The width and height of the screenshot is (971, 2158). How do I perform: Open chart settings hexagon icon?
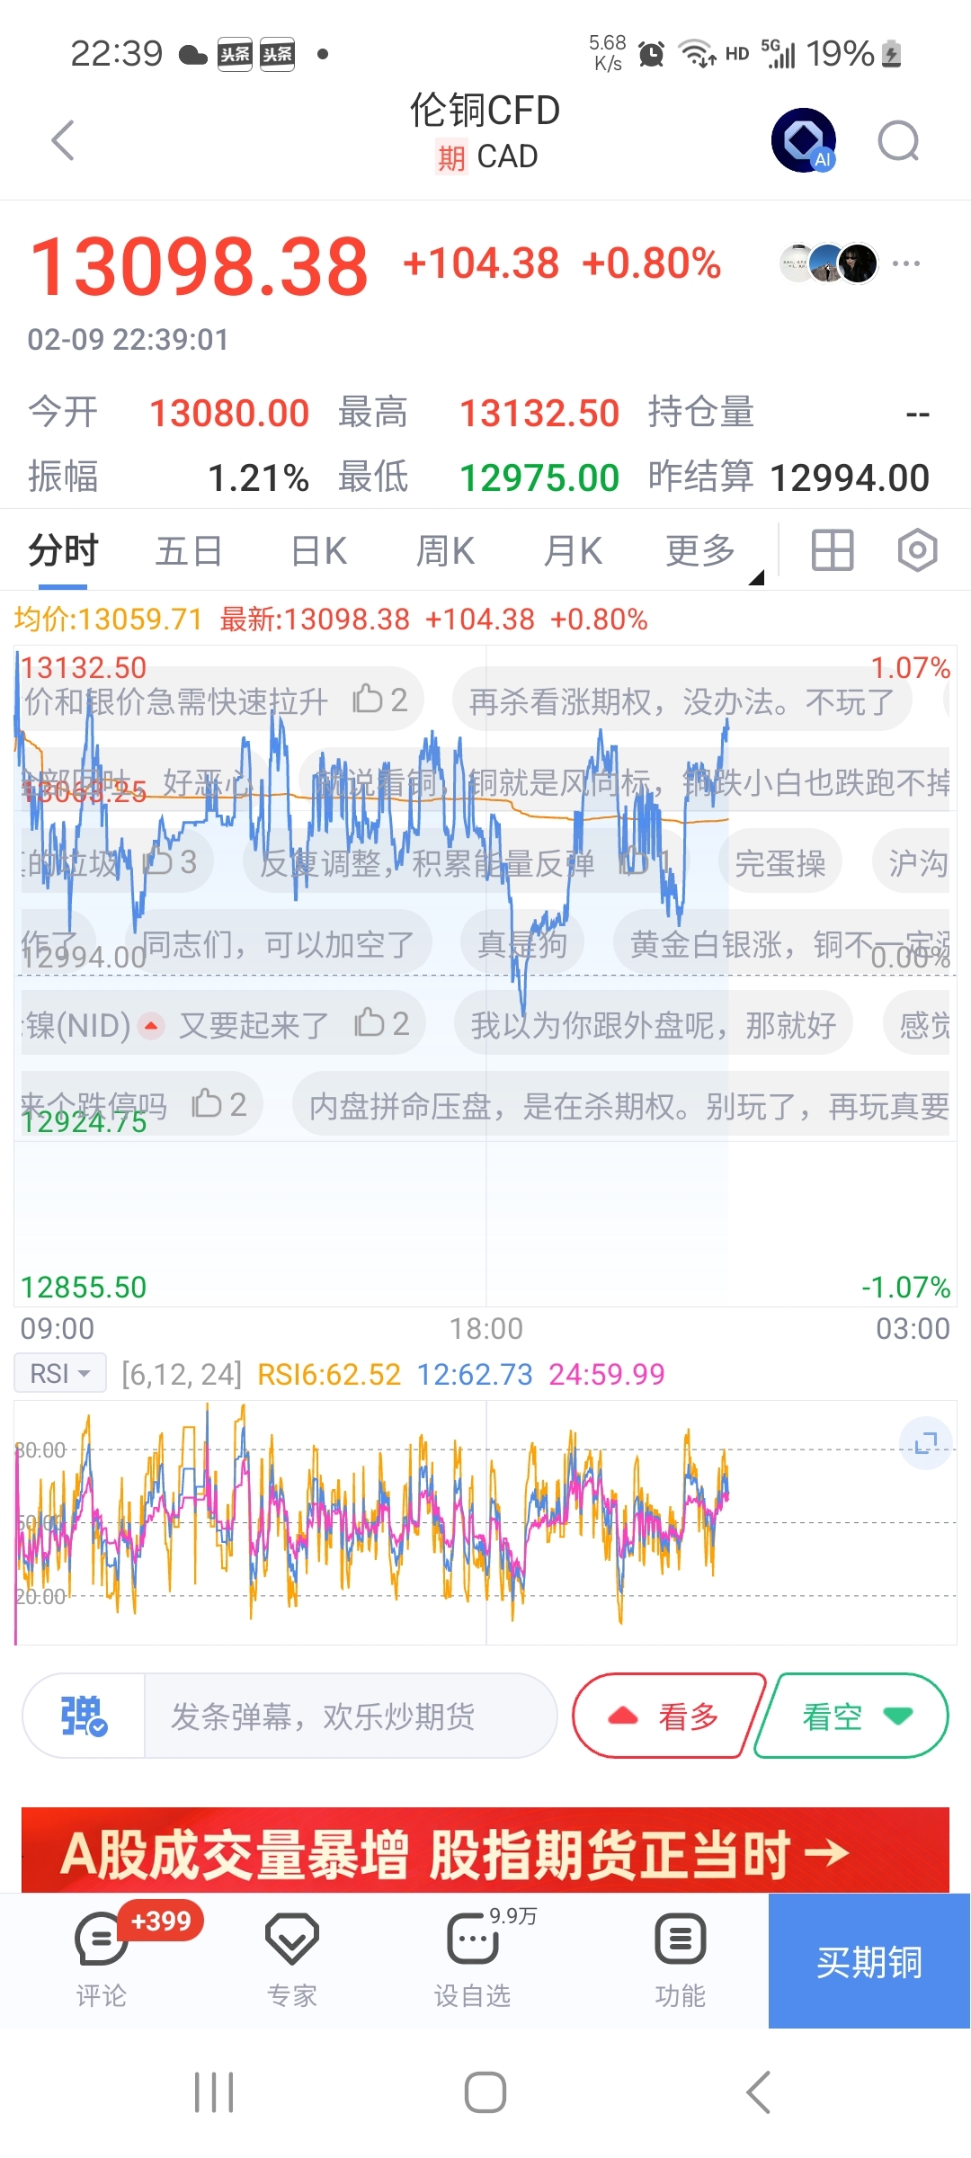pos(917,550)
